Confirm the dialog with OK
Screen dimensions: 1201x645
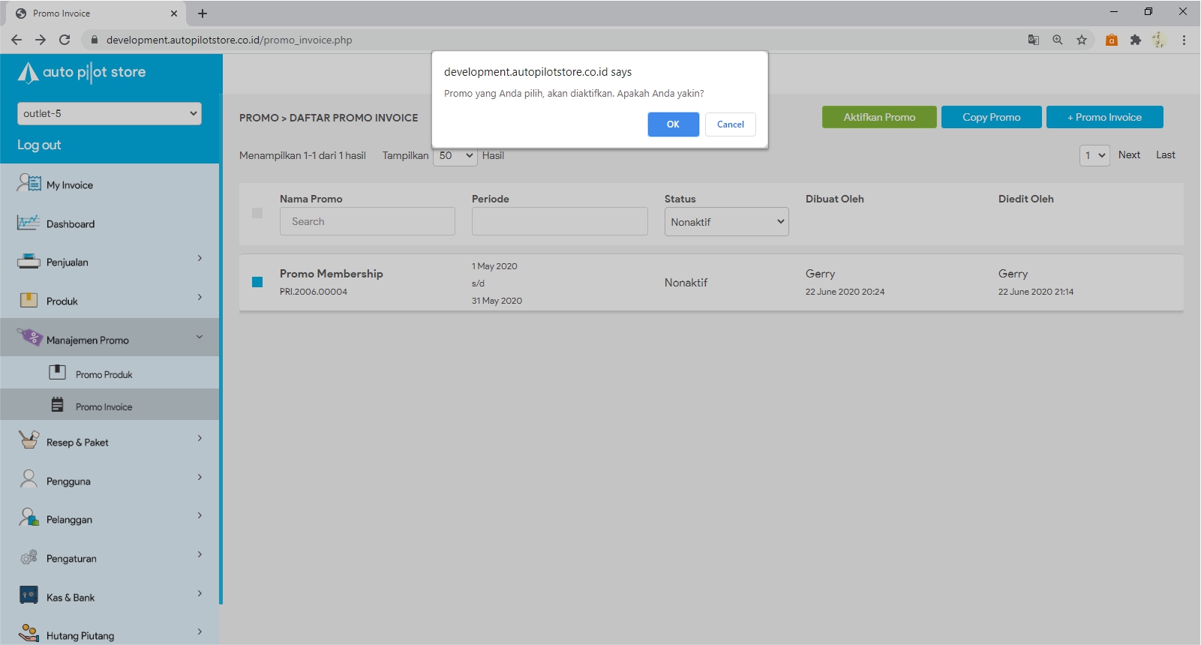point(673,124)
